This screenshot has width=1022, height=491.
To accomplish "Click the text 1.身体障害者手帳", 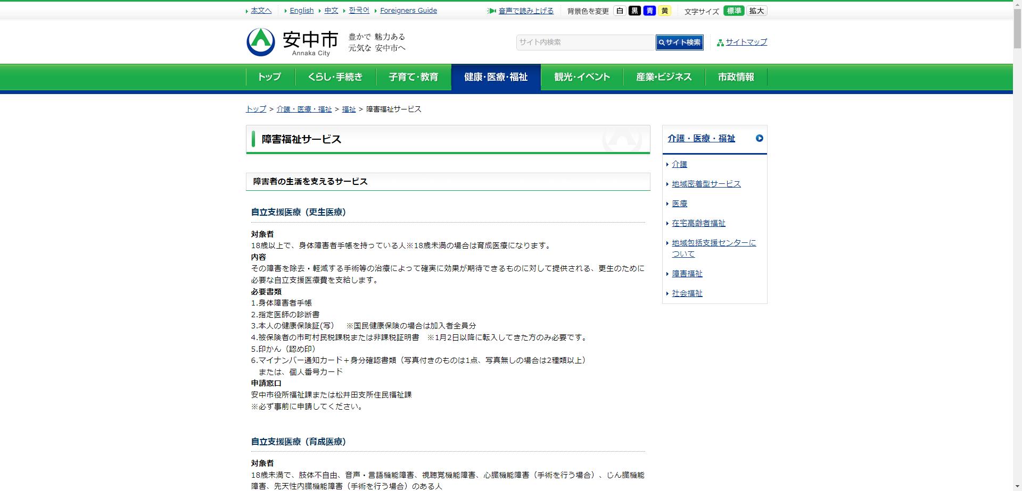I will [x=282, y=303].
